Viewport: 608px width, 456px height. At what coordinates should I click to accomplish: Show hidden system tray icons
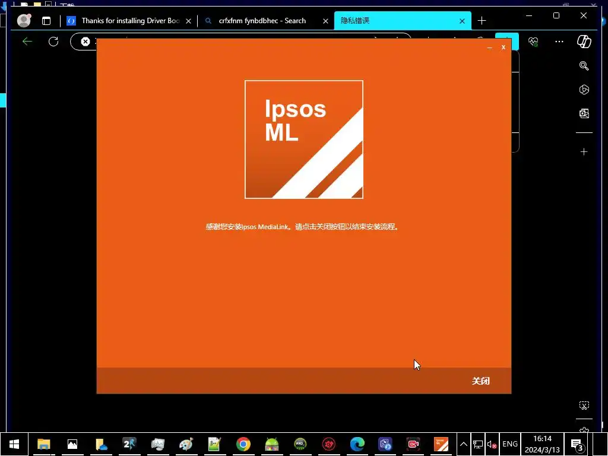click(x=463, y=444)
